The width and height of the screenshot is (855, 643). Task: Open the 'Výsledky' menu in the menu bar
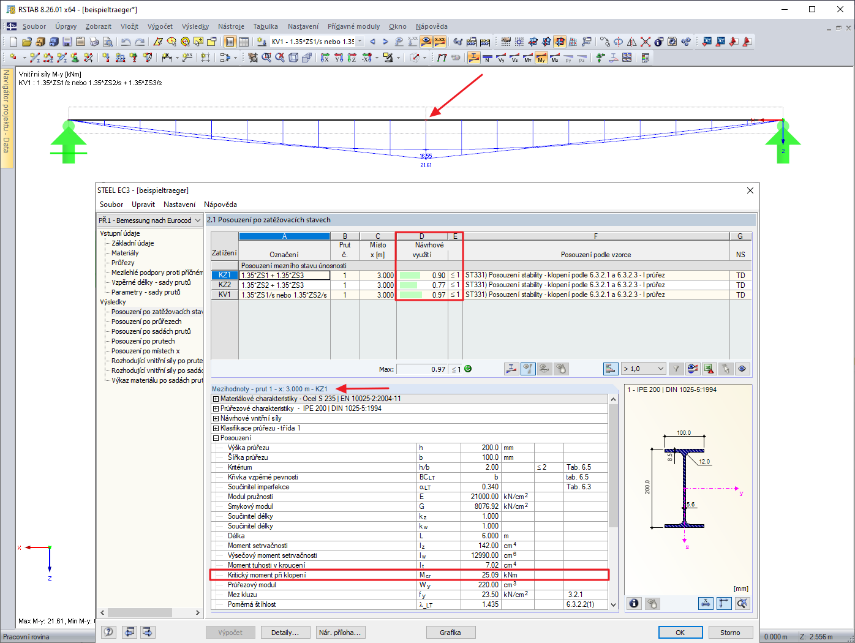point(195,26)
